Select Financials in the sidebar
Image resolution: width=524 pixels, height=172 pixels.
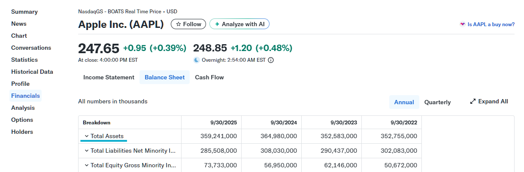pos(26,96)
